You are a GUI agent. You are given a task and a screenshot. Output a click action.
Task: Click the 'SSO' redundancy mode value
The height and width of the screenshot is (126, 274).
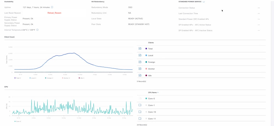(130, 7)
